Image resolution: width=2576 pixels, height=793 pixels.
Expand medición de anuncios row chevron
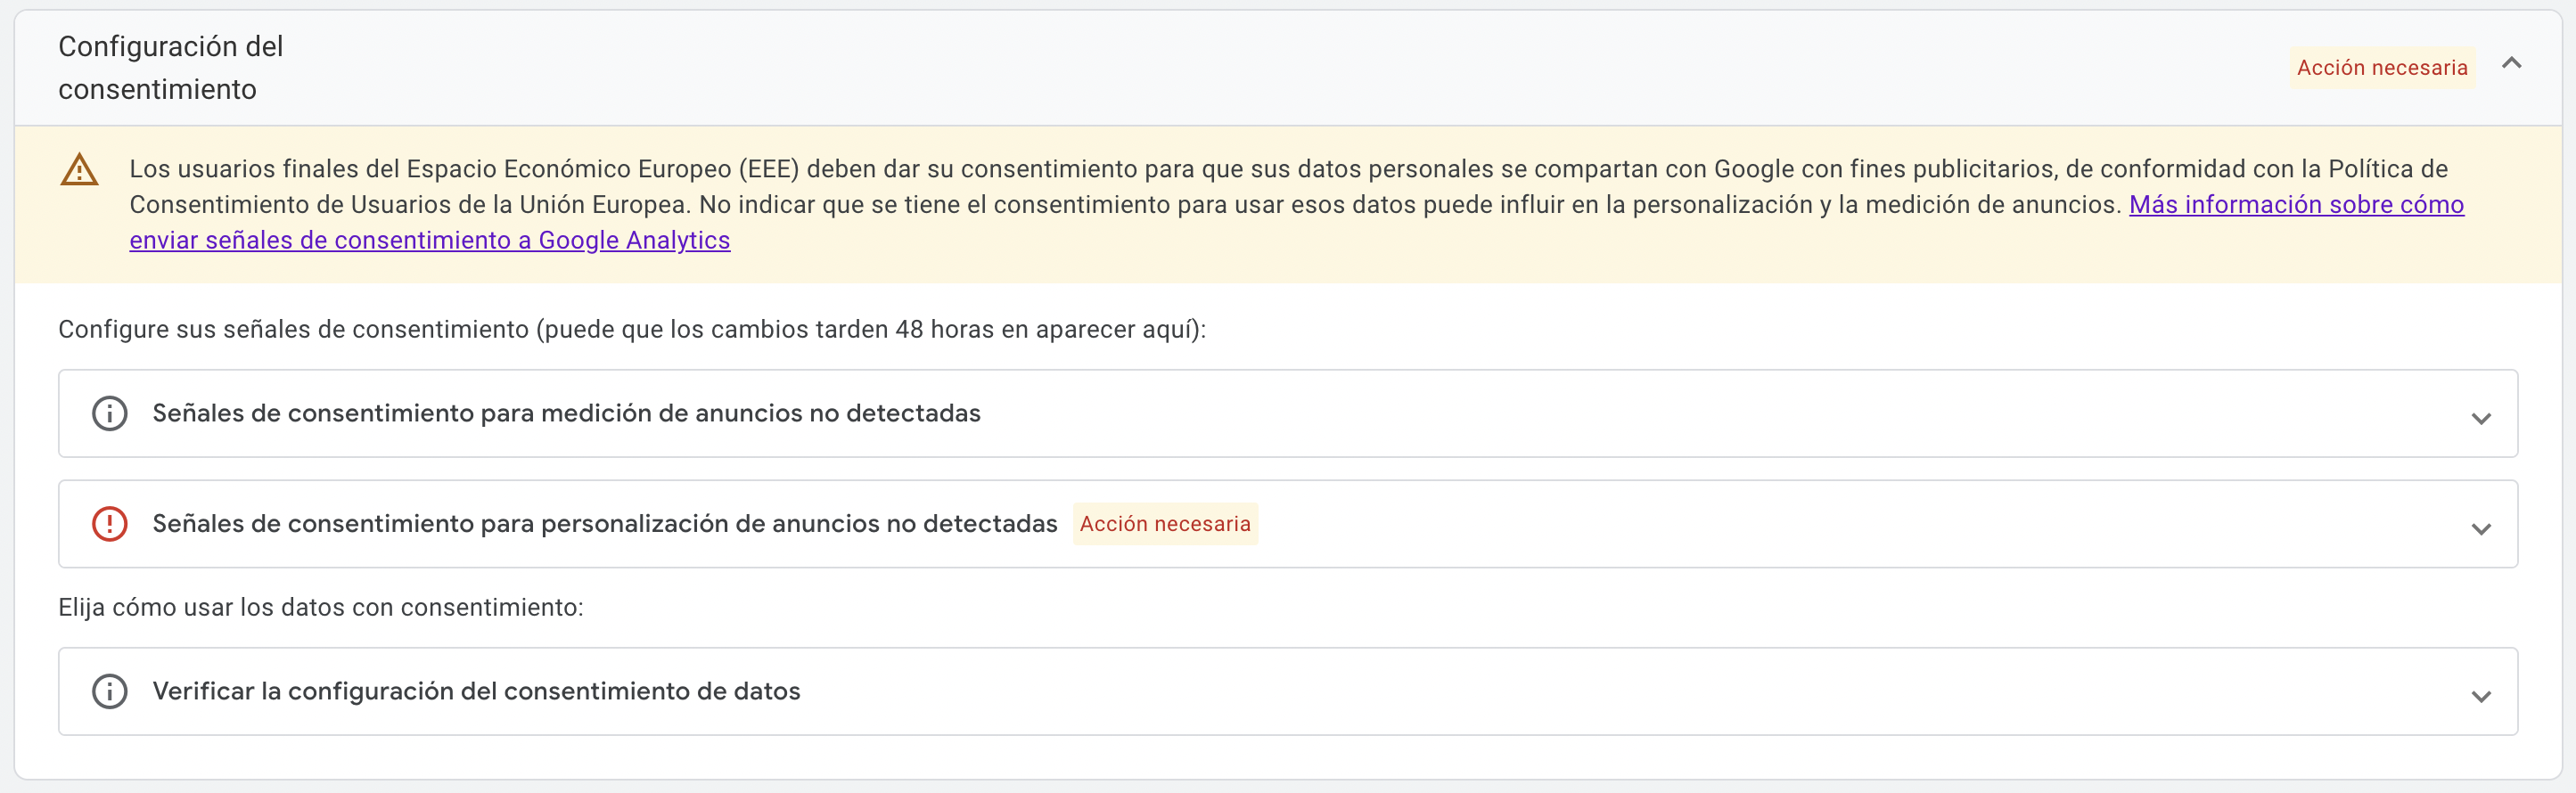[x=2480, y=418]
